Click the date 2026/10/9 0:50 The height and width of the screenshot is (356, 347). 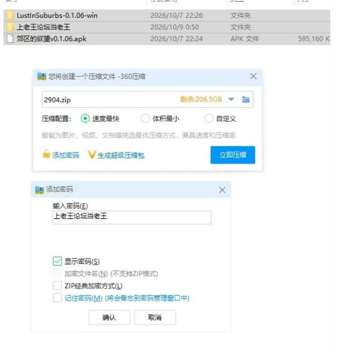click(175, 27)
